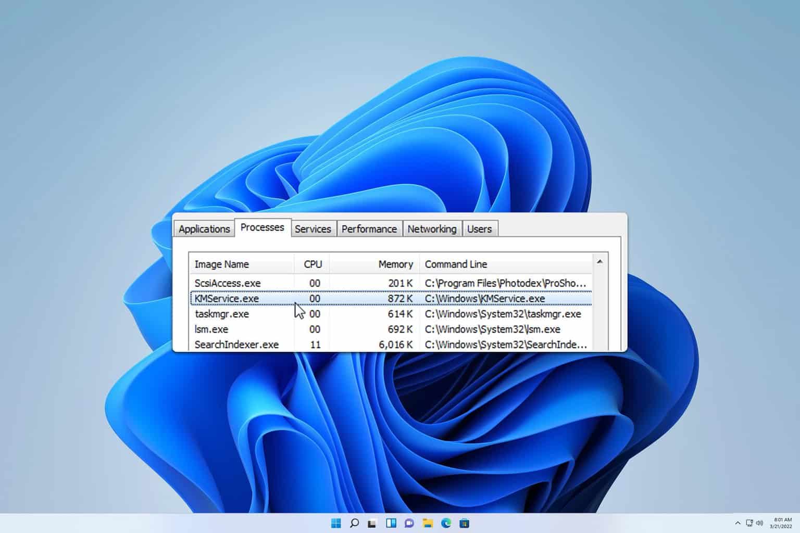Click the network icon in system tray

(x=749, y=523)
